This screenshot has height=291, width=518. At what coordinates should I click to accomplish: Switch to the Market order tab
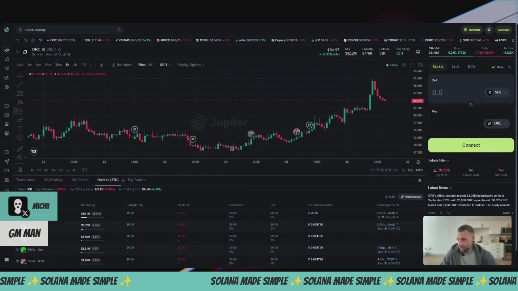point(438,67)
